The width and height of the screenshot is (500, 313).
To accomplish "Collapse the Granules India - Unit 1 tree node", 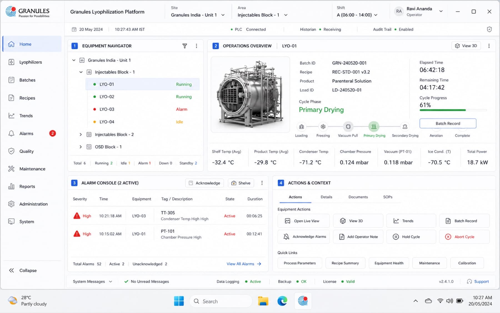I will [74, 60].
